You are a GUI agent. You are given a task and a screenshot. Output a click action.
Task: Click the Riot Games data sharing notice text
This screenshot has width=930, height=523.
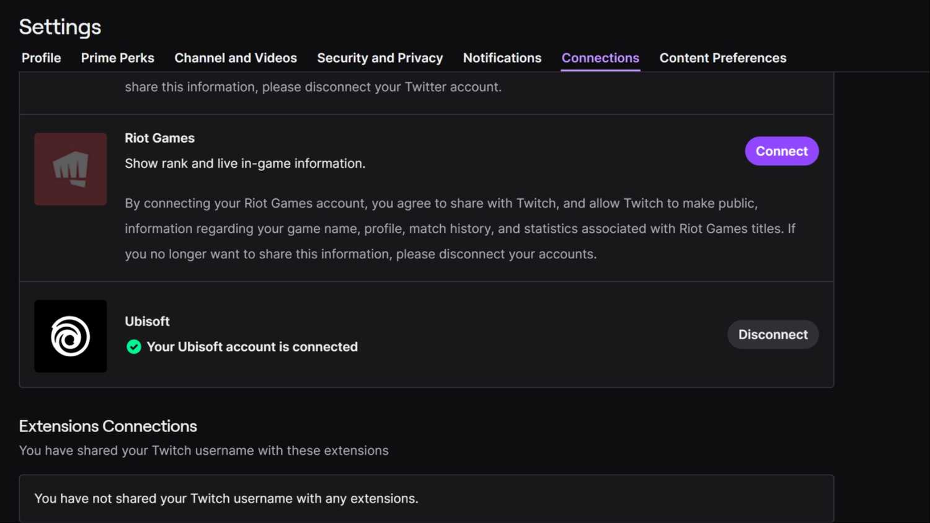tap(459, 228)
